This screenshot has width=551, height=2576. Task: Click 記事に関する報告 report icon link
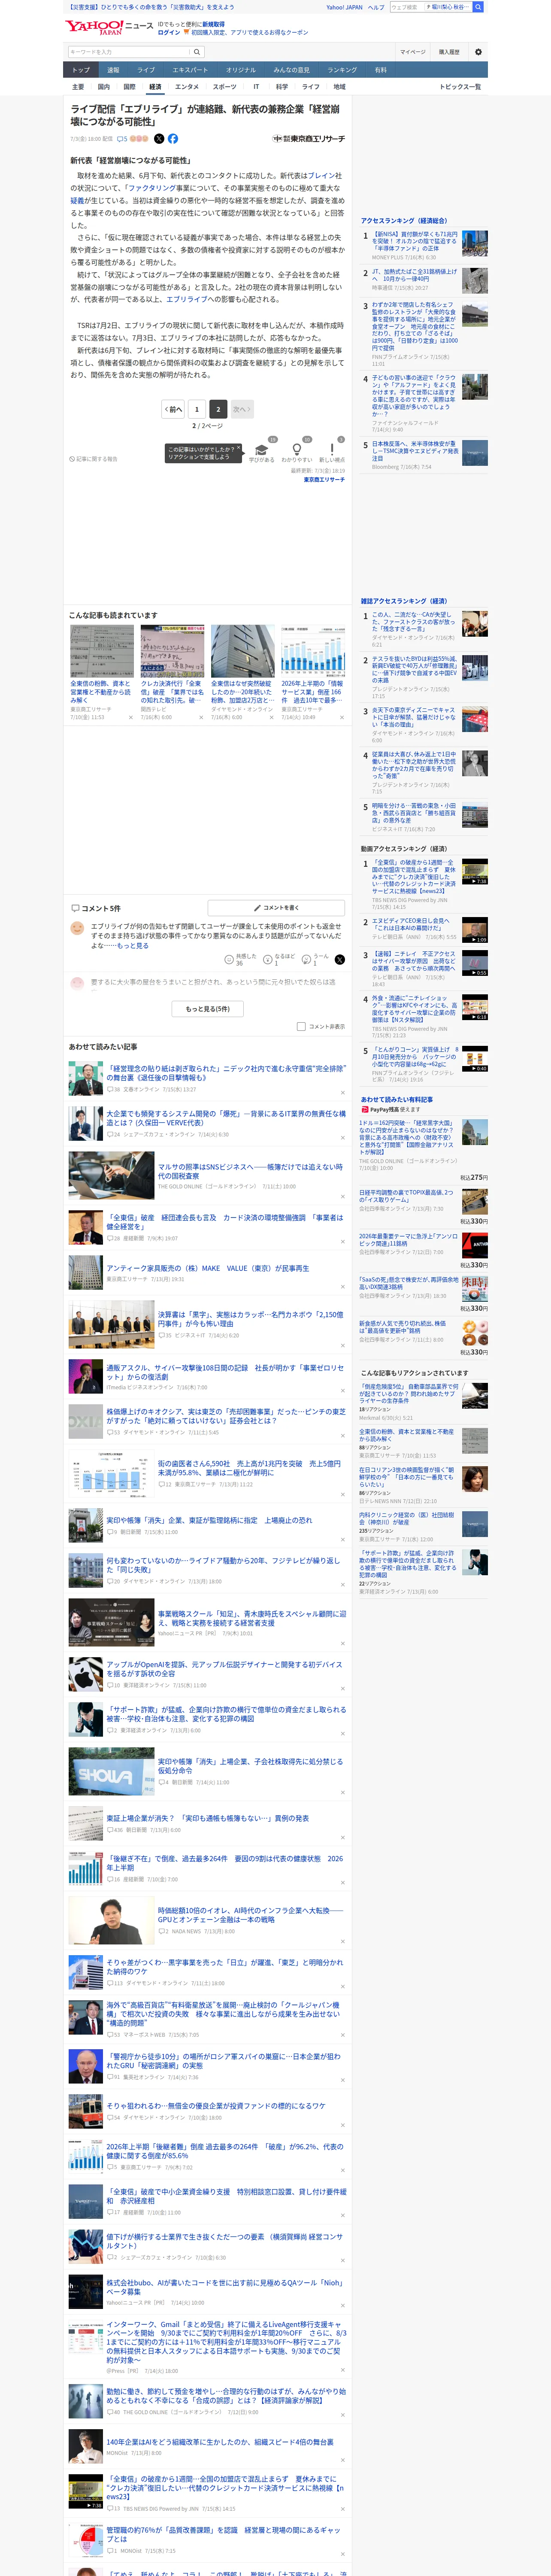click(x=94, y=459)
